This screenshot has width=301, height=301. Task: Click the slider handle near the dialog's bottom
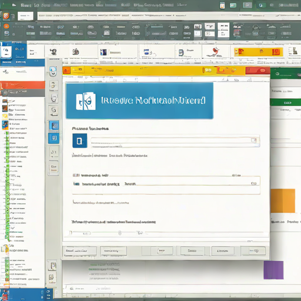point(120,233)
